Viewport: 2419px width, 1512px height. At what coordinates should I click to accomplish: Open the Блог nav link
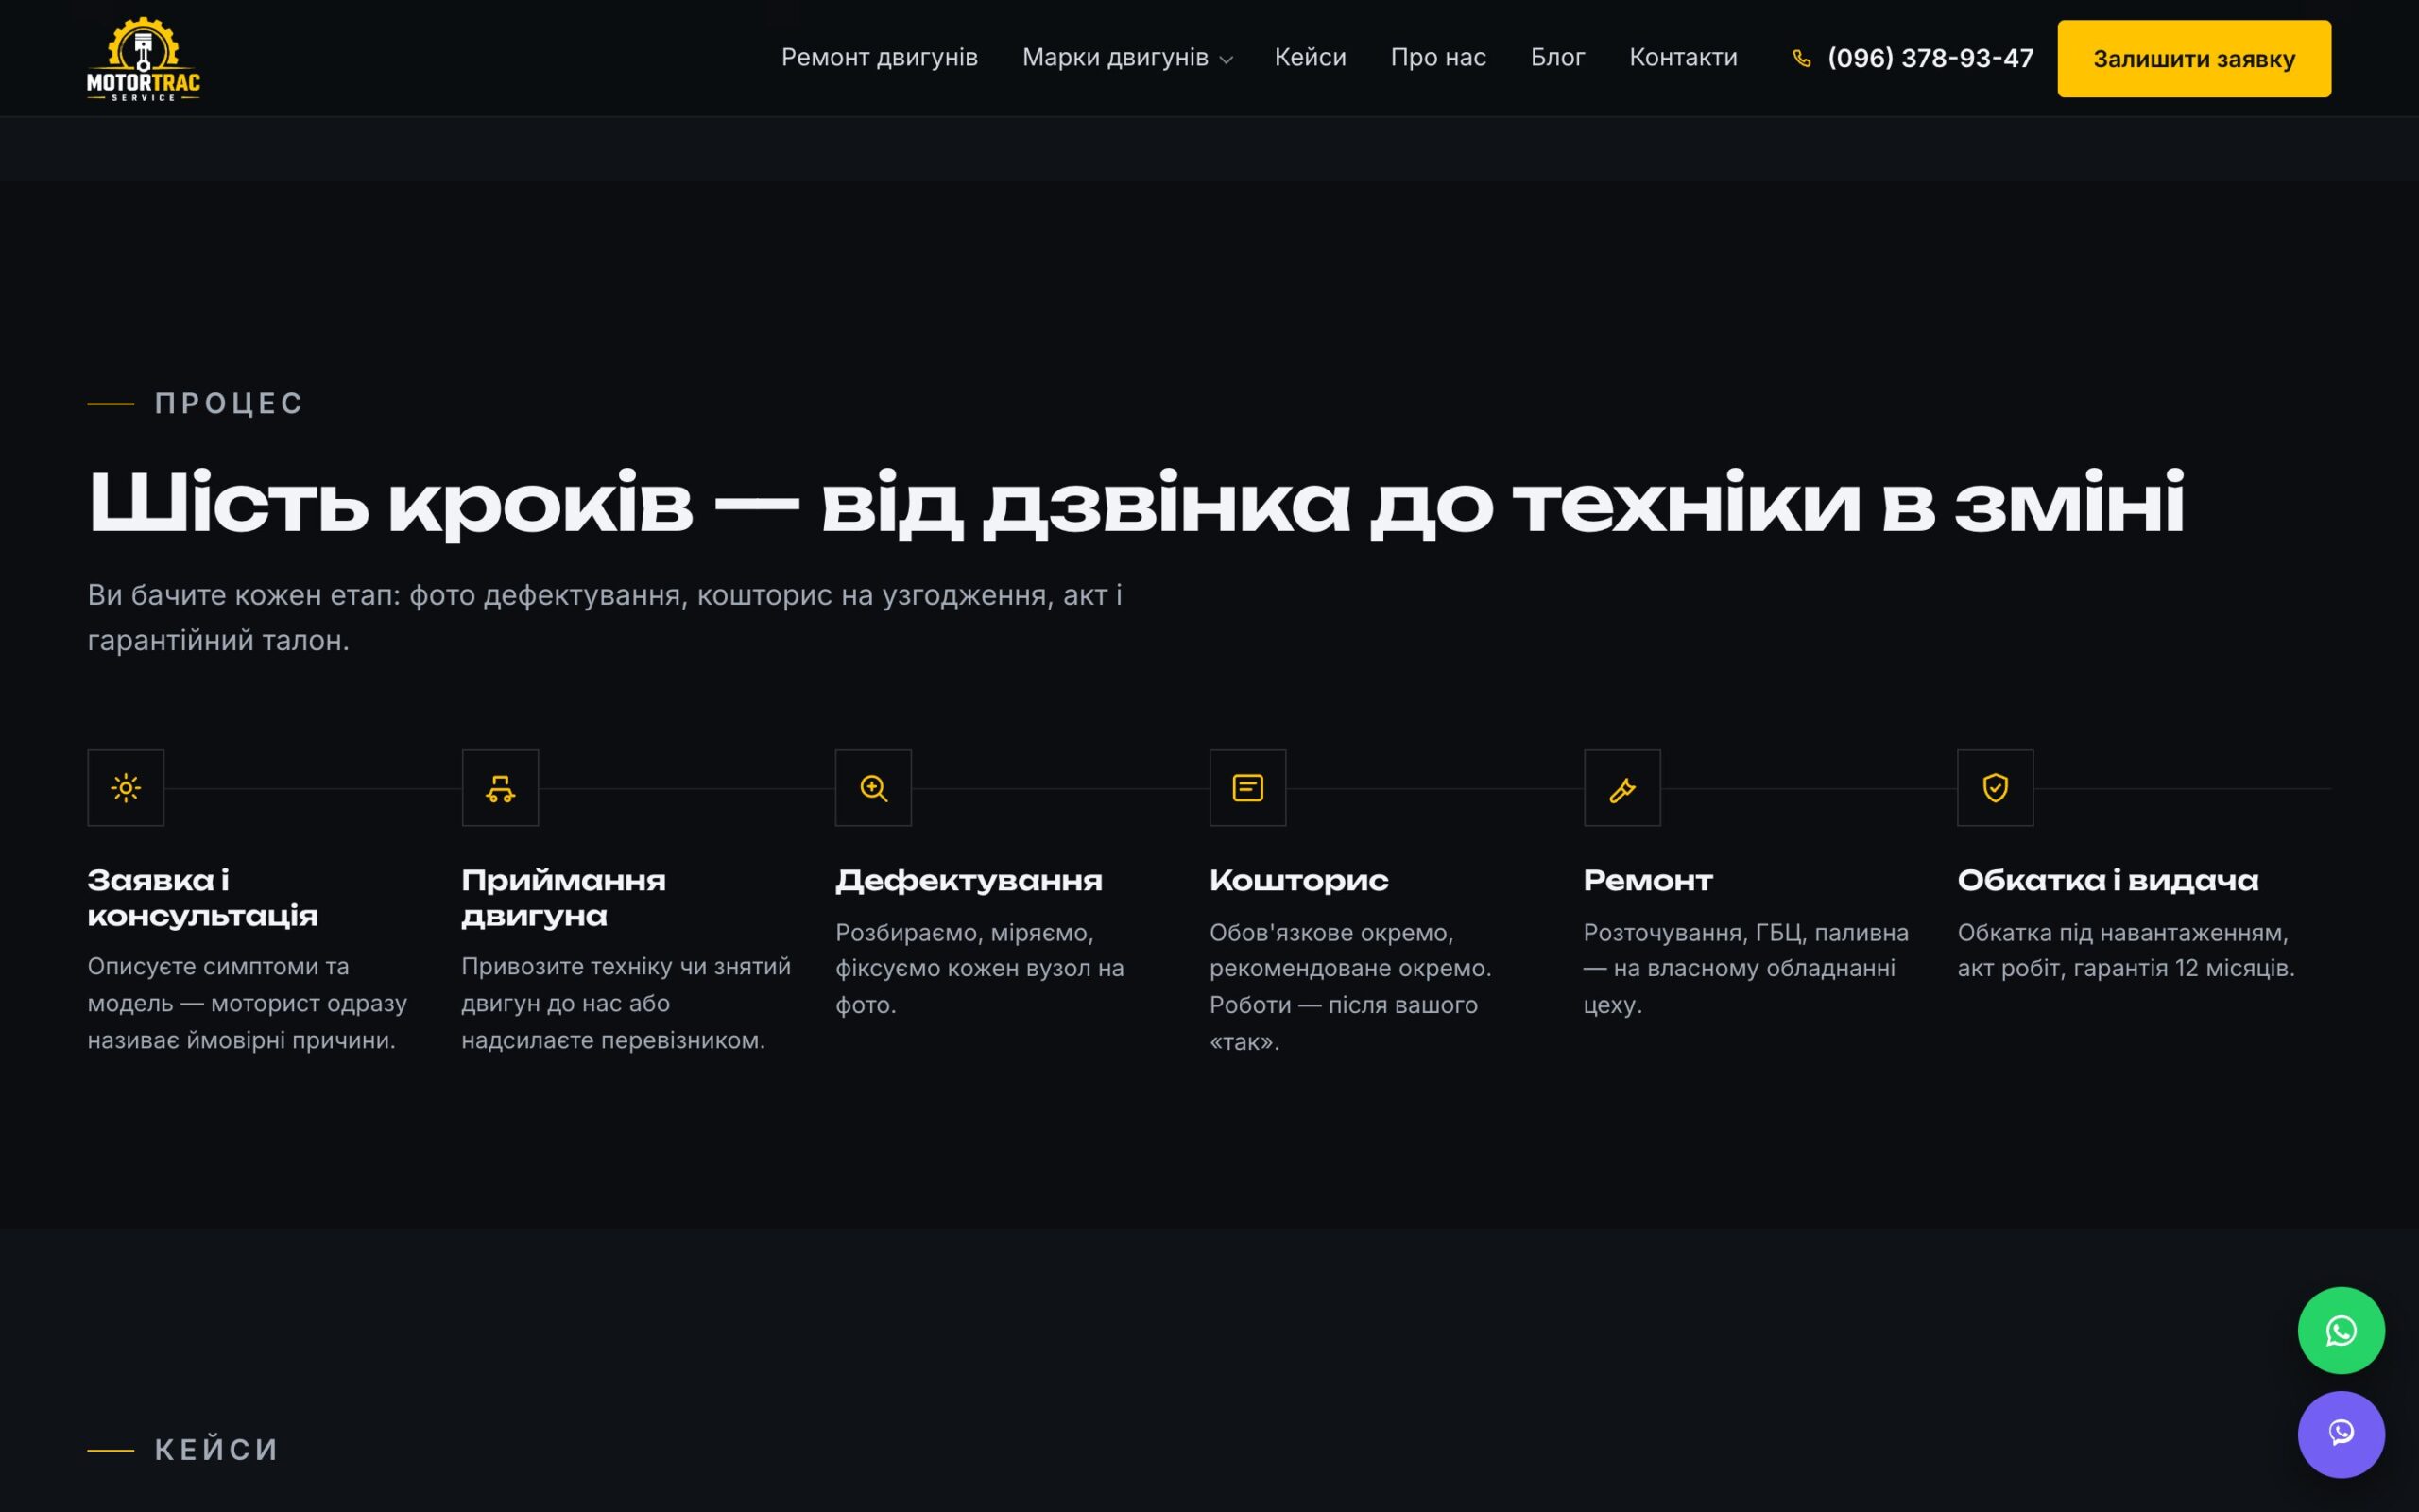[x=1557, y=58]
